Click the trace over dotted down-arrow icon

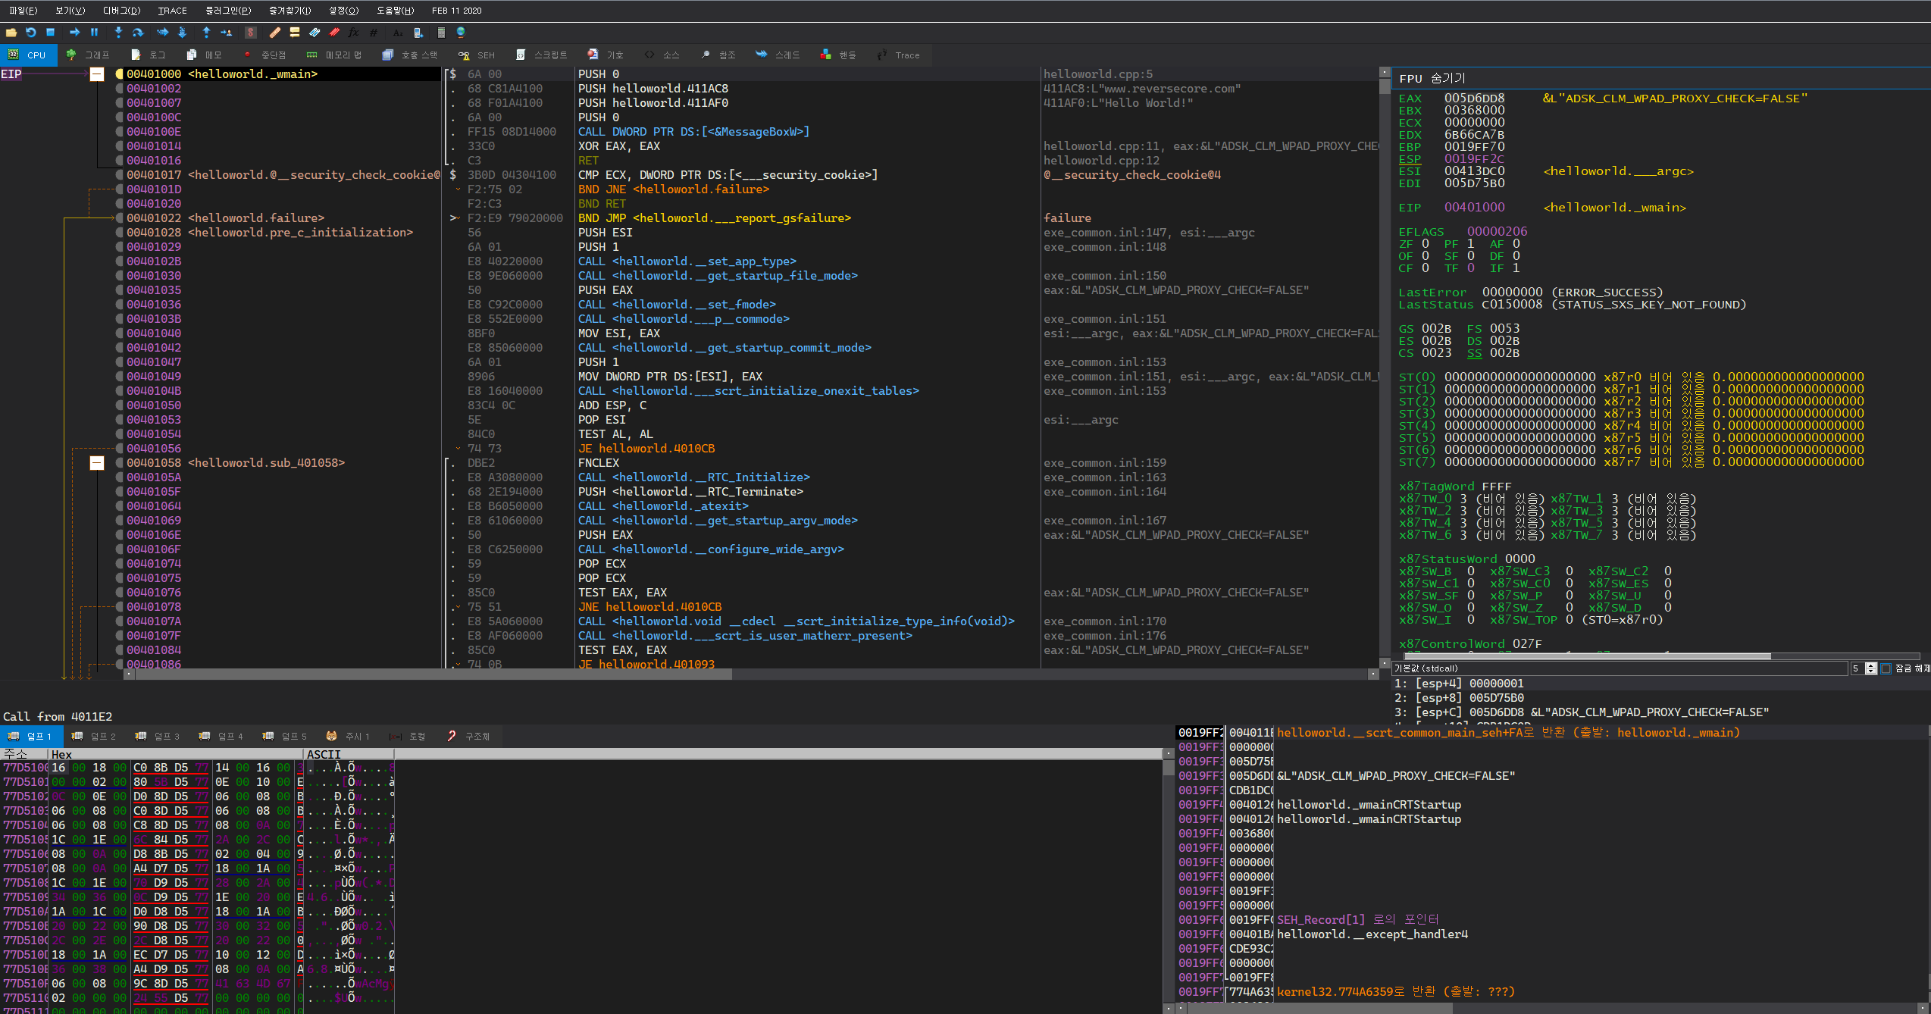coord(182,33)
